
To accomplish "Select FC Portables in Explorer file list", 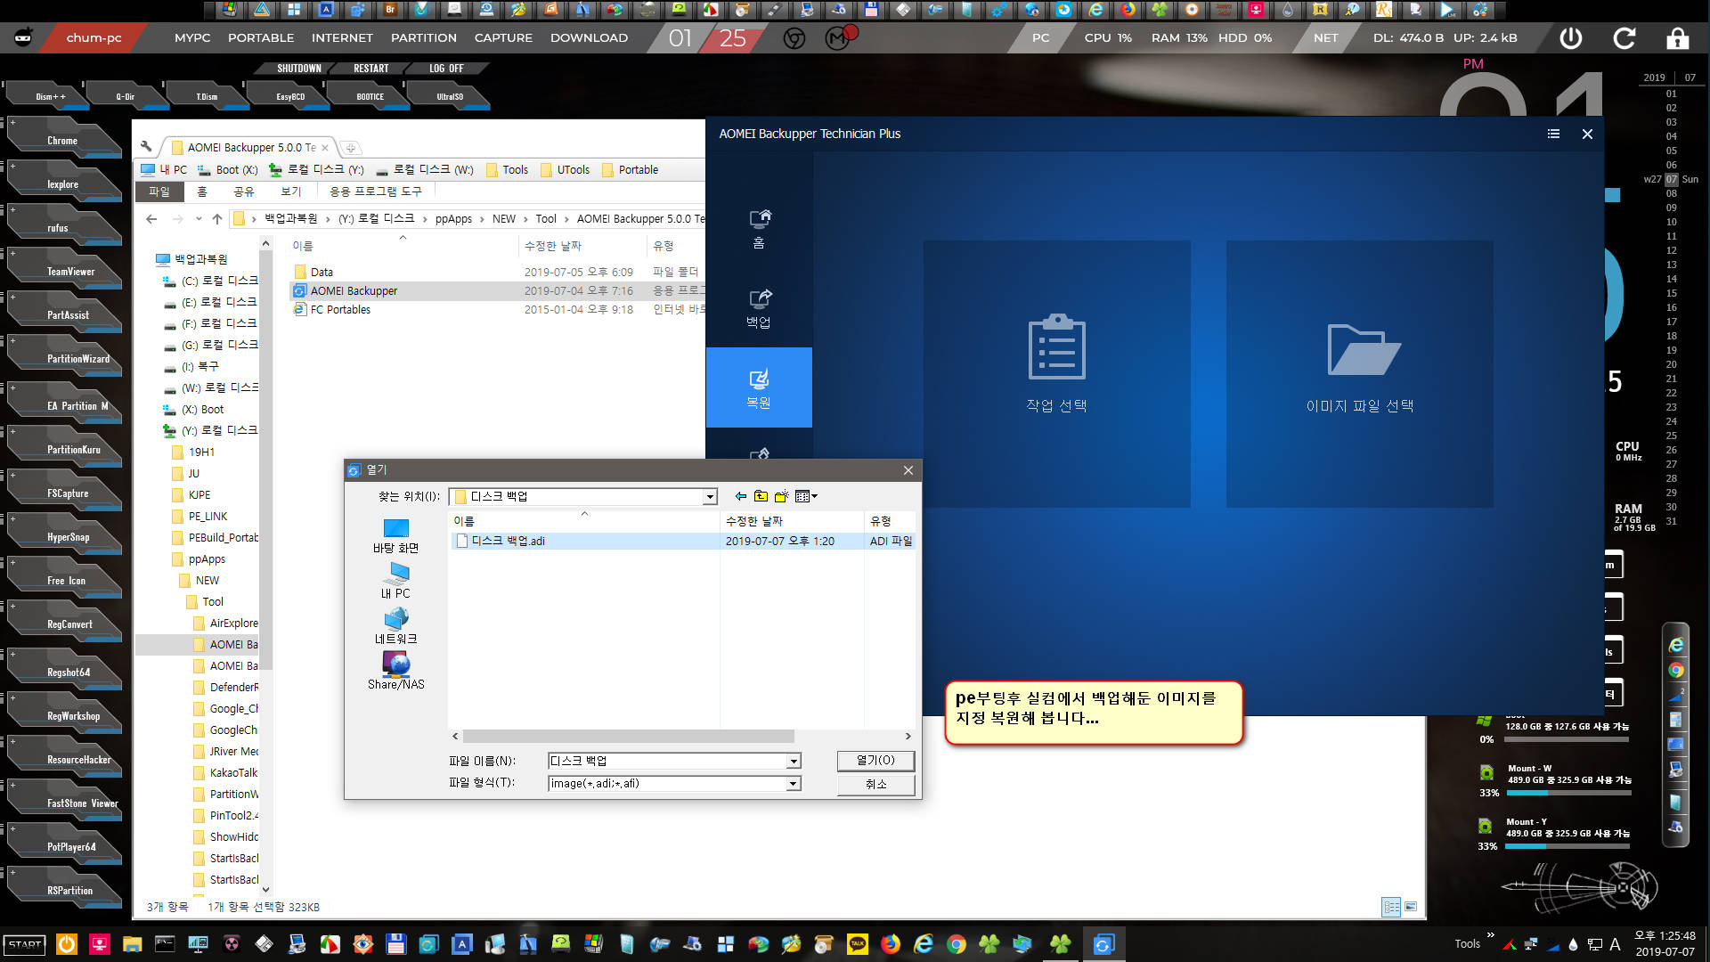I will pyautogui.click(x=340, y=310).
